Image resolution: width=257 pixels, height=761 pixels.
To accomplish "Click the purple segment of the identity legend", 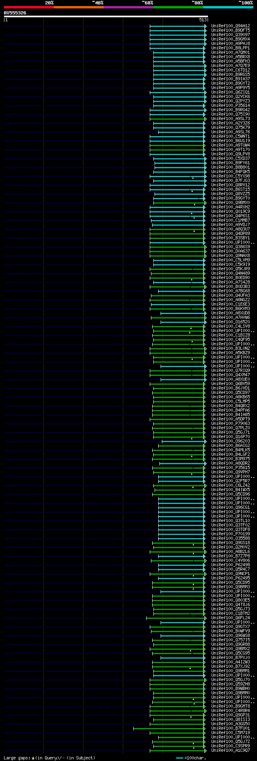I will point(128,7).
